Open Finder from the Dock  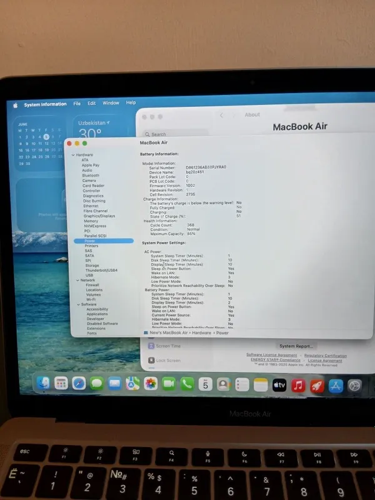point(43,383)
